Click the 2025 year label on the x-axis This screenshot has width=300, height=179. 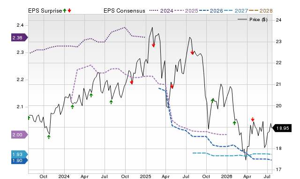point(145,176)
